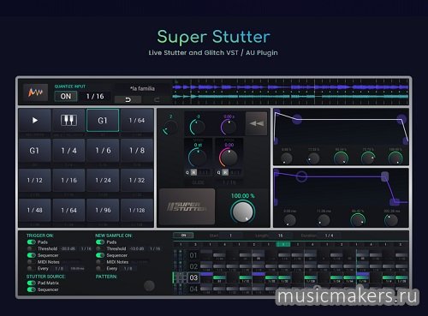Click the 0 st knob

197,158
